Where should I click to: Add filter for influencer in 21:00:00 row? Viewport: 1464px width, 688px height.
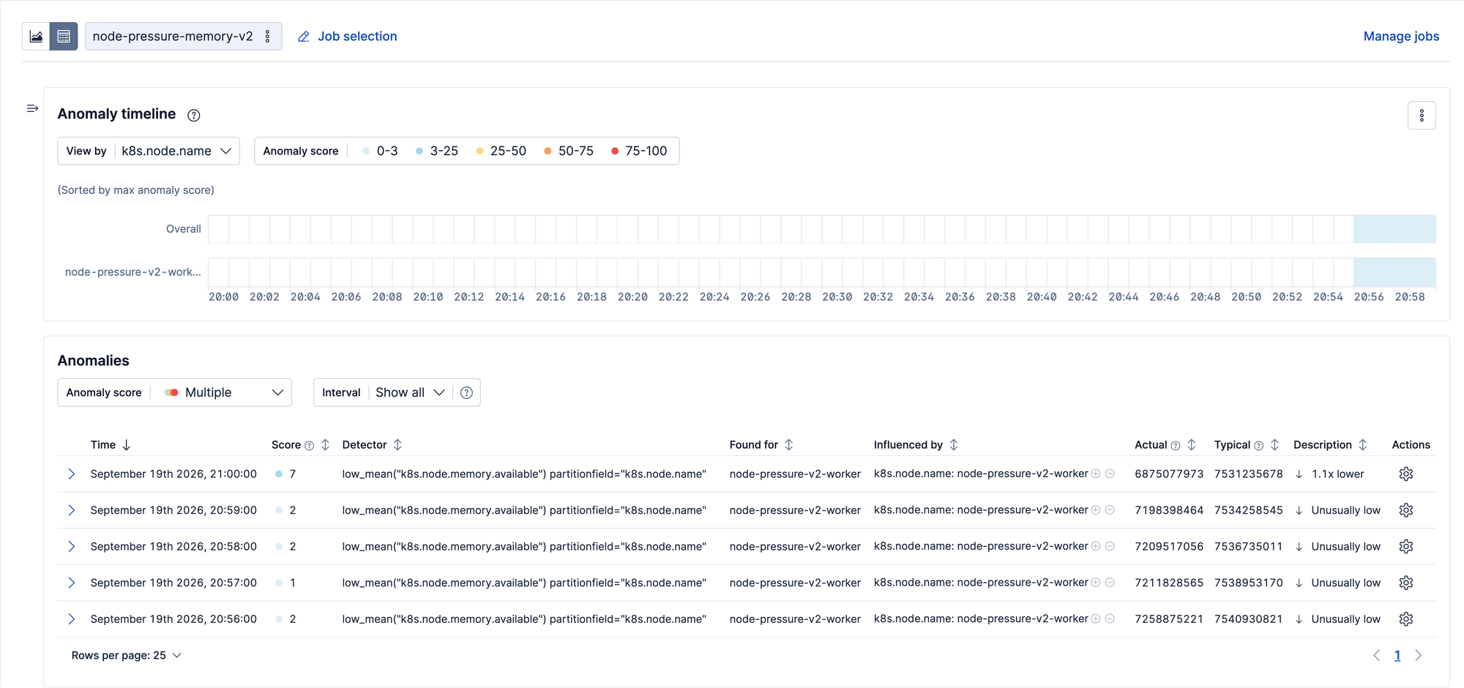point(1096,474)
